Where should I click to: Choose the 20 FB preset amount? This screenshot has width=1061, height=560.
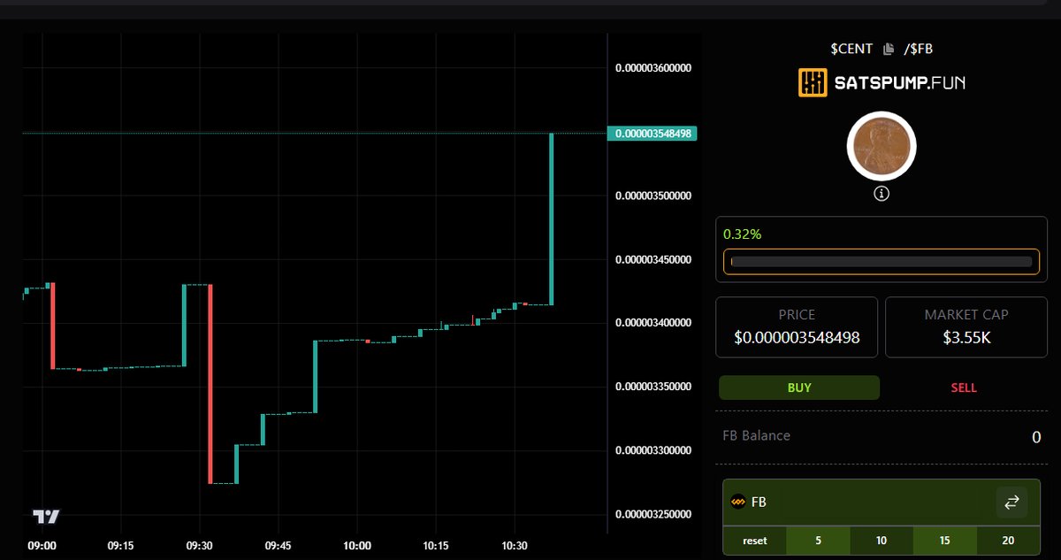(x=1008, y=541)
